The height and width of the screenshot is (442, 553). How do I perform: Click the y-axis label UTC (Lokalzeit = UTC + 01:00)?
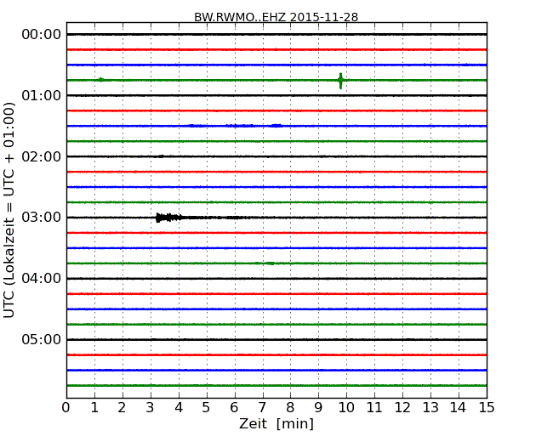pyautogui.click(x=9, y=210)
